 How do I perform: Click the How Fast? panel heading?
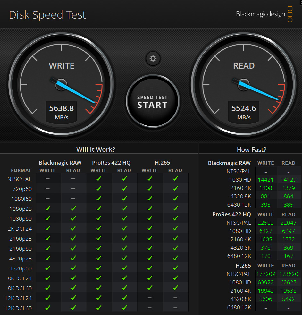pyautogui.click(x=251, y=149)
